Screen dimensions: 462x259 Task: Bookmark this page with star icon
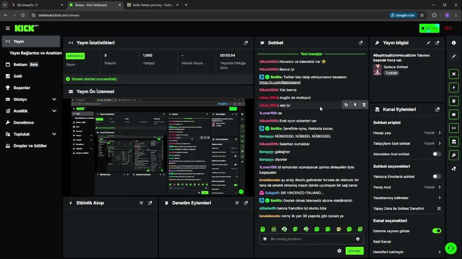[x=422, y=15]
